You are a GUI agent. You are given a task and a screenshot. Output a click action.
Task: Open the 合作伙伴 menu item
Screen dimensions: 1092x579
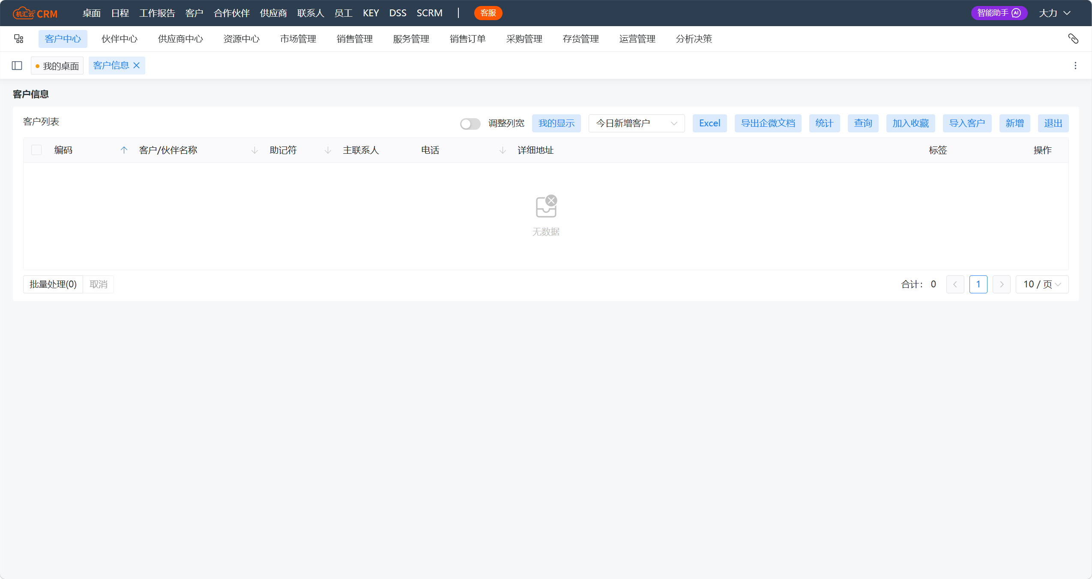coord(231,13)
